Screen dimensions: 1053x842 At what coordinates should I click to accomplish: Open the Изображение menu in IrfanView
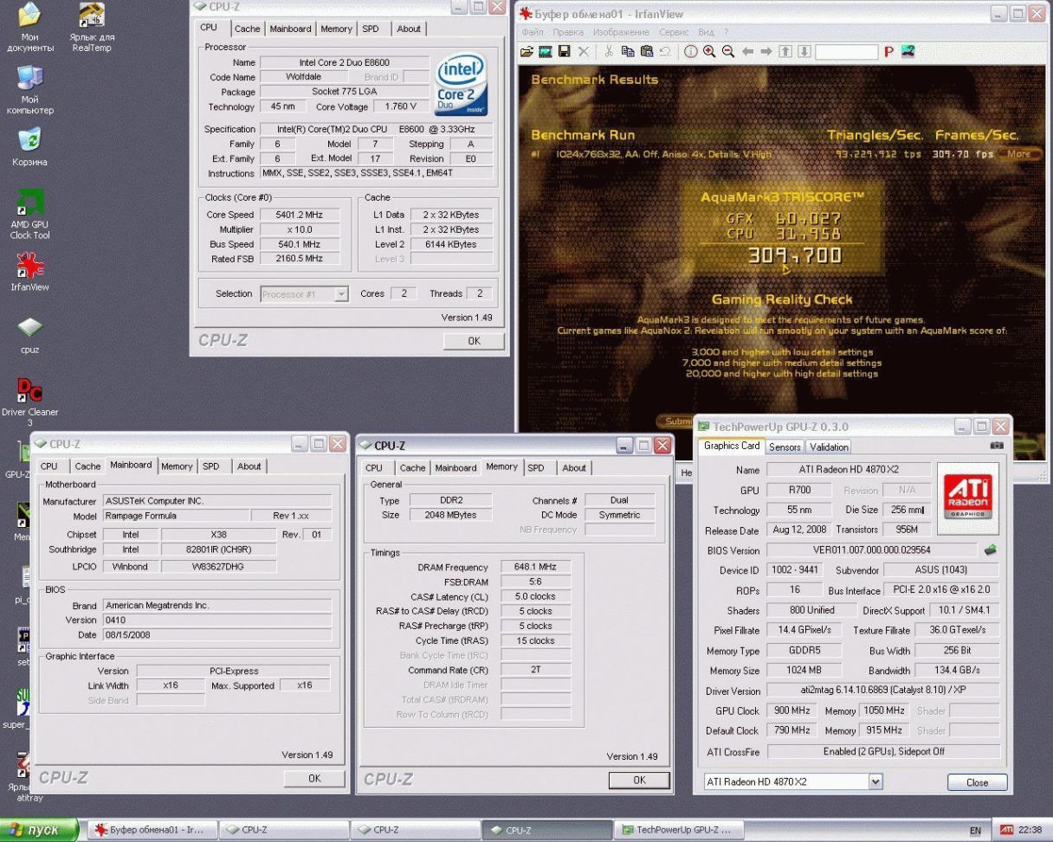[x=623, y=32]
